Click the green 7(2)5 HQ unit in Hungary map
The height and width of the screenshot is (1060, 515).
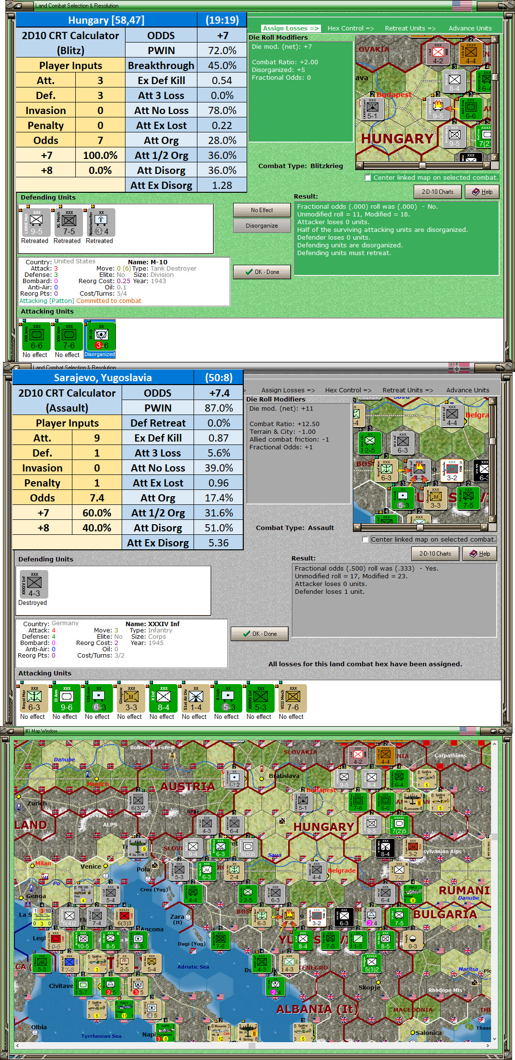[399, 825]
